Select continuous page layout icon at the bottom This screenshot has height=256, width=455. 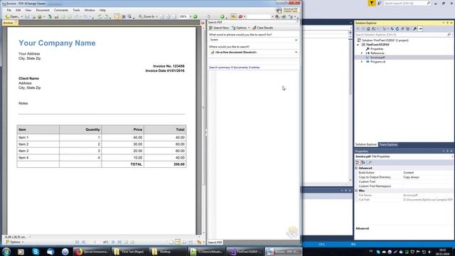(x=178, y=242)
